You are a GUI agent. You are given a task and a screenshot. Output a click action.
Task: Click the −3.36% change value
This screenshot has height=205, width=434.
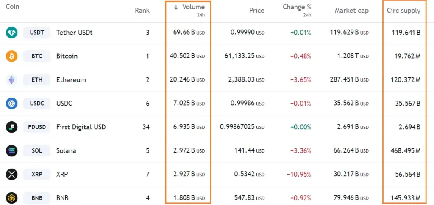tap(300, 150)
